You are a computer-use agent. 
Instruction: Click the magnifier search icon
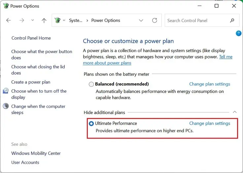click(x=232, y=20)
